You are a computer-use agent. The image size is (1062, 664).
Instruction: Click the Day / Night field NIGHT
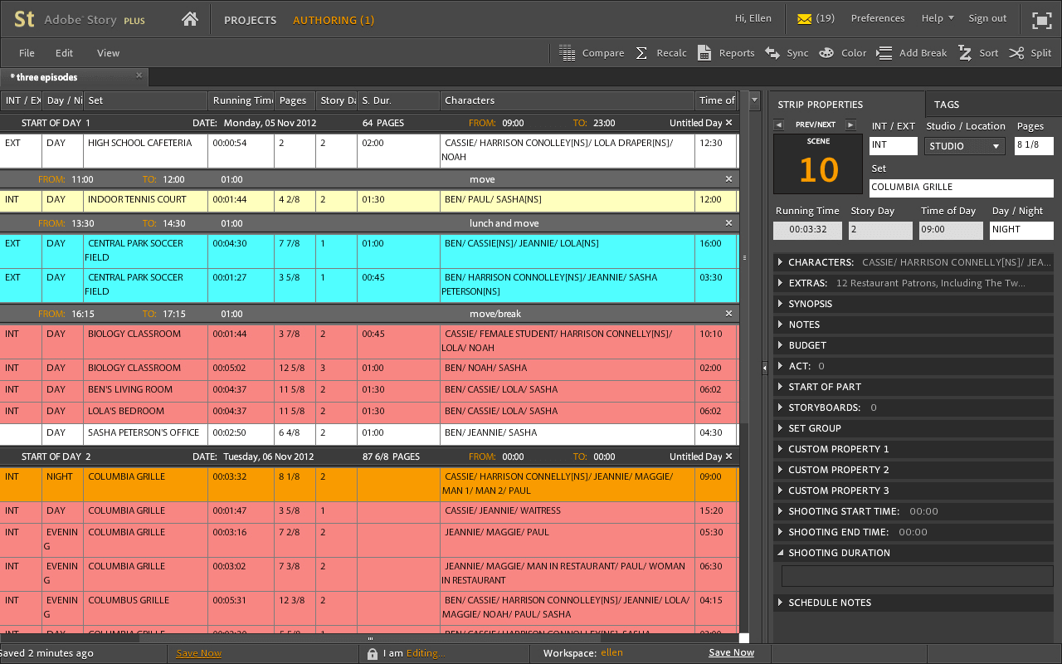[1022, 231]
